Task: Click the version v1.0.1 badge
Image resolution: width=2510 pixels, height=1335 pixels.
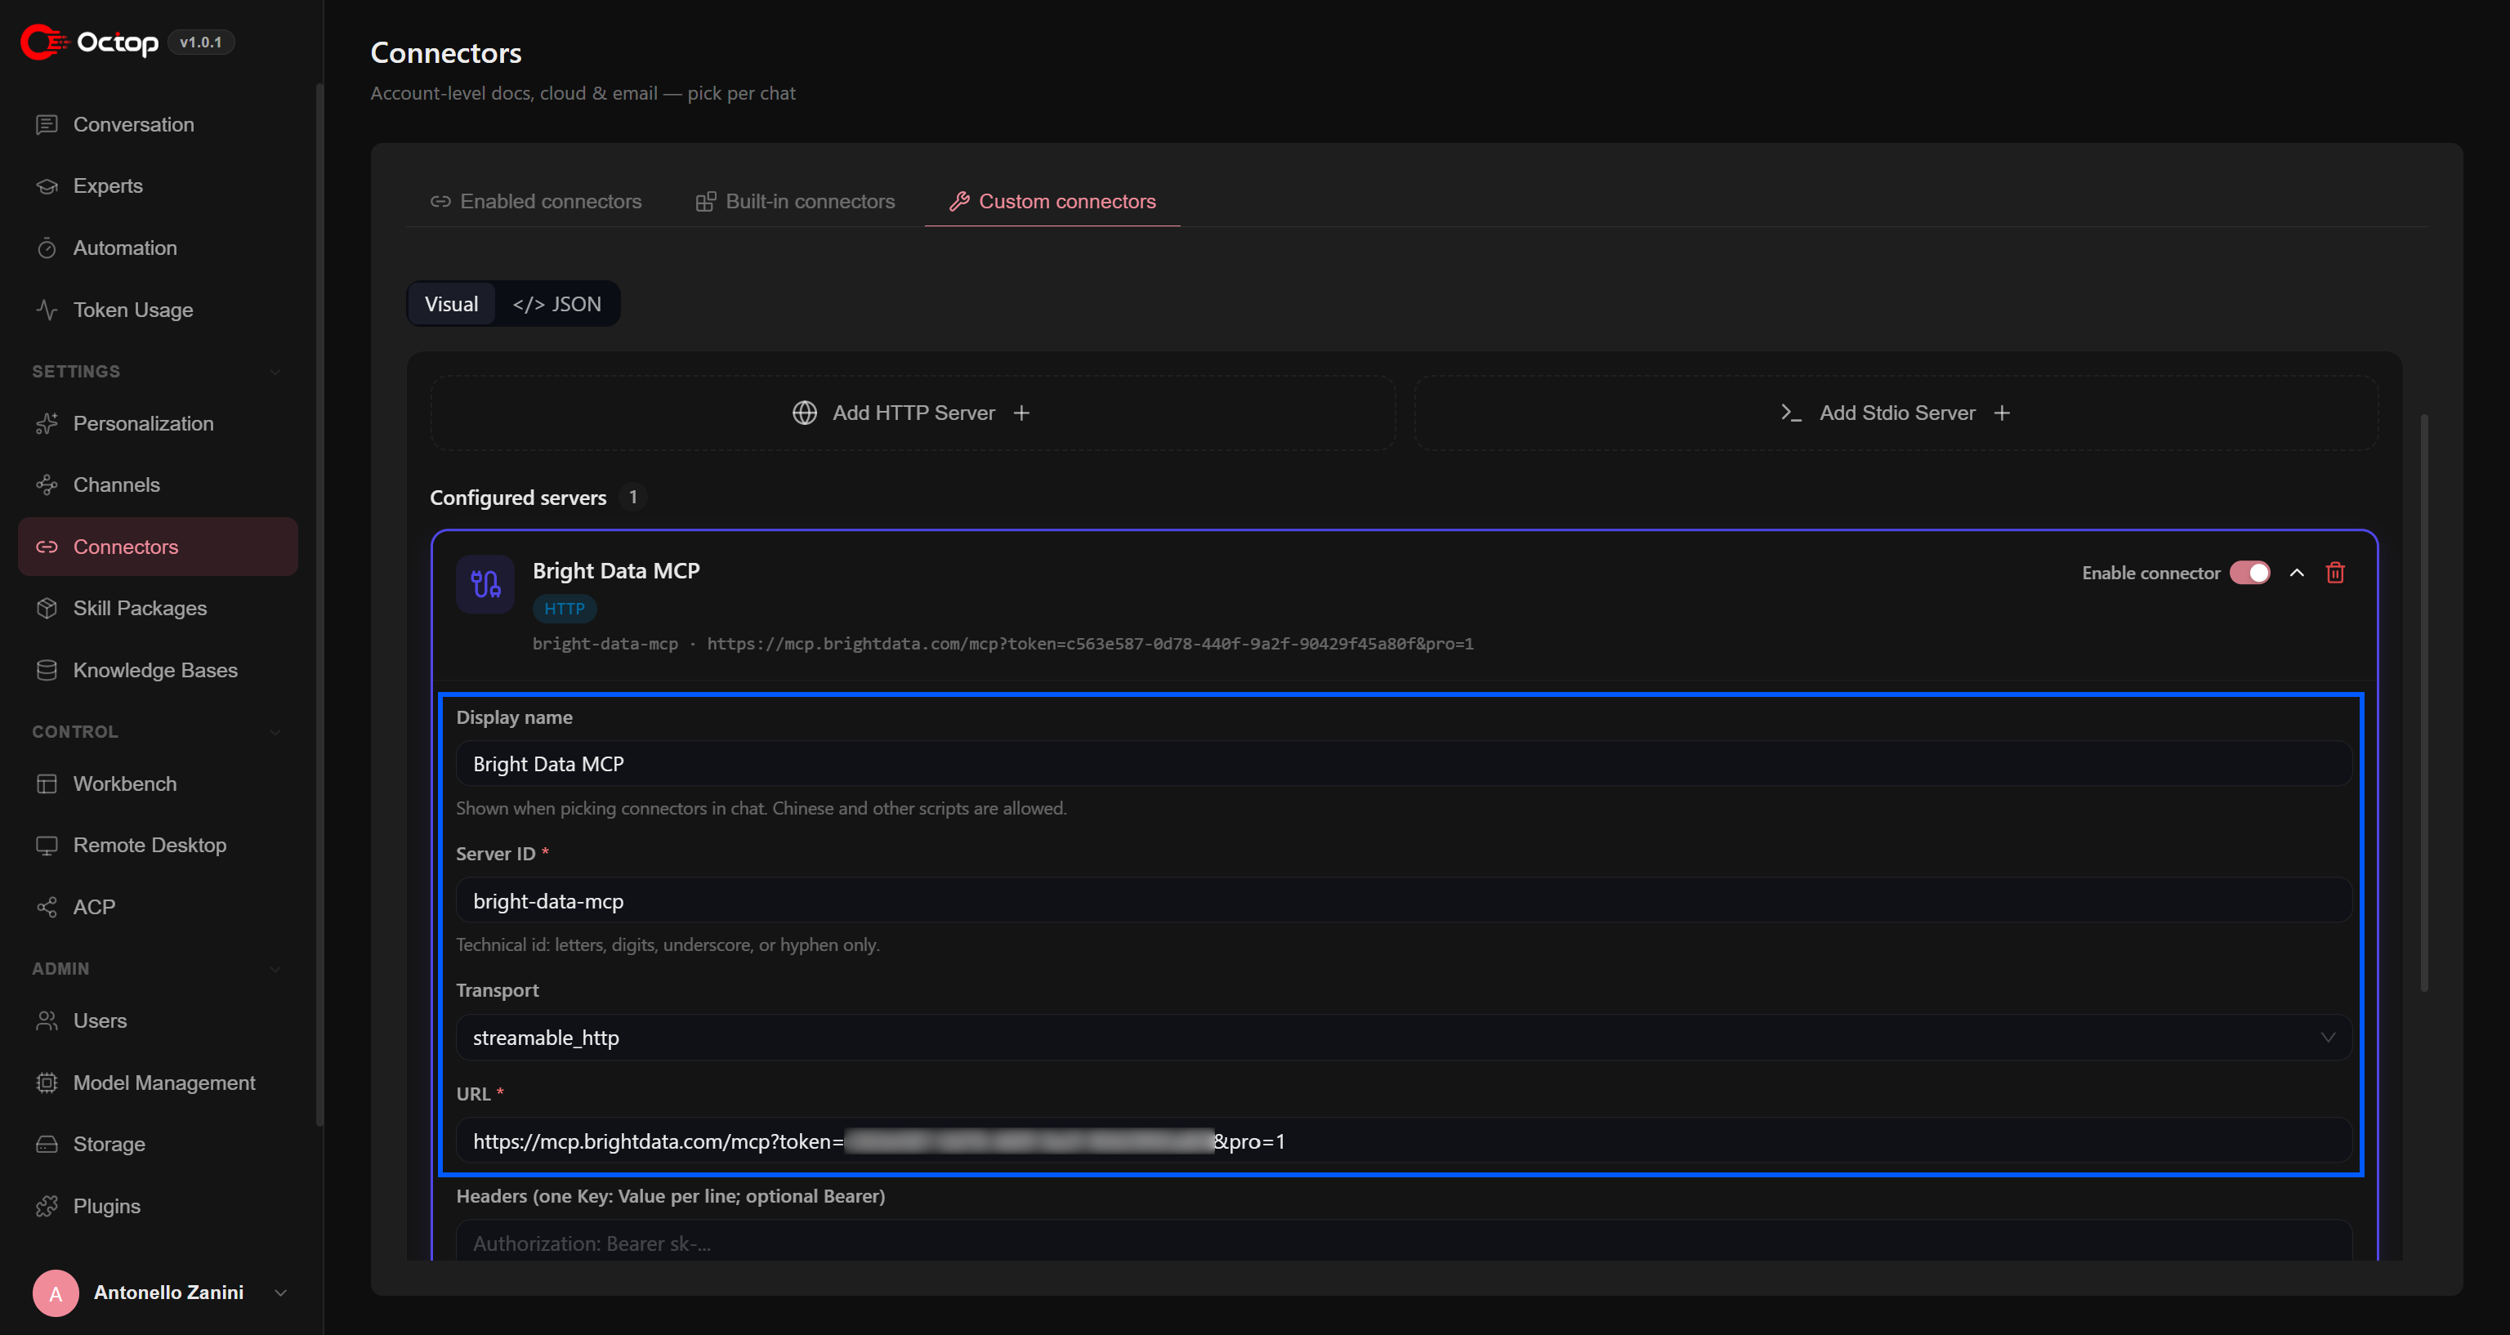Action: point(201,42)
